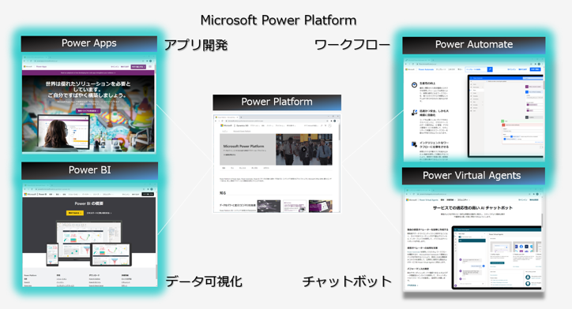572x309 pixels.
Task: Click the search magnifier icon on Power Automate page
Action: click(x=490, y=69)
